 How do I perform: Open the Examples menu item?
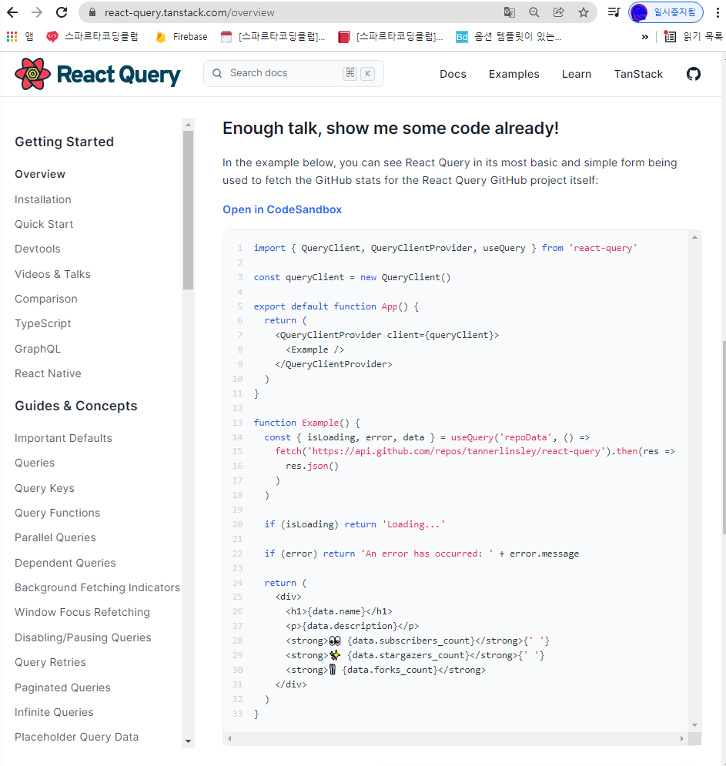tap(514, 74)
